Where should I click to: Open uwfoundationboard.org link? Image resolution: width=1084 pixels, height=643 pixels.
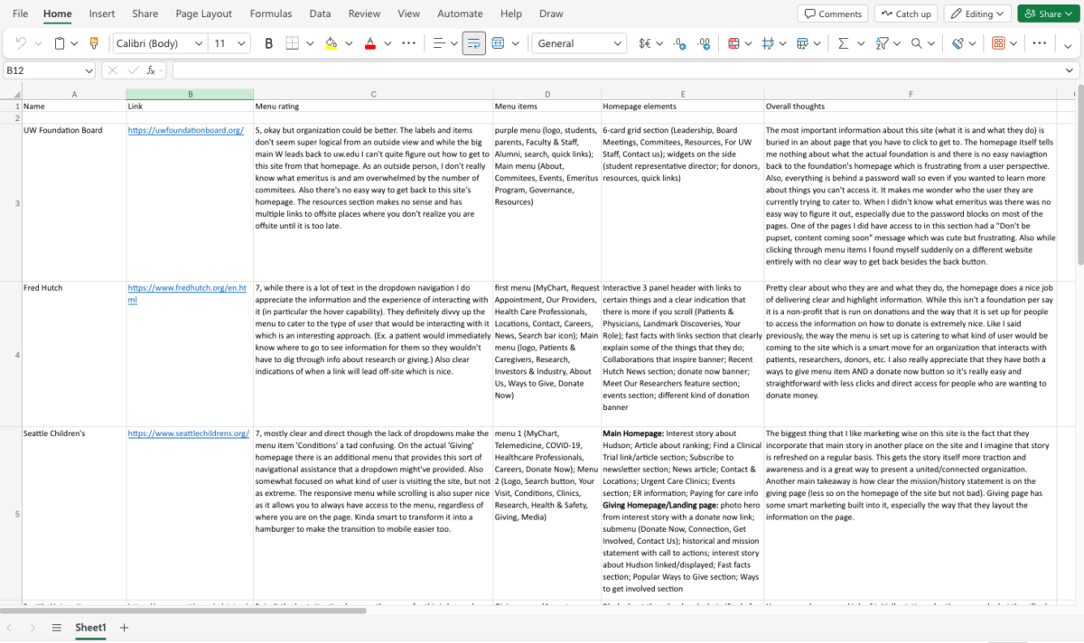185,130
